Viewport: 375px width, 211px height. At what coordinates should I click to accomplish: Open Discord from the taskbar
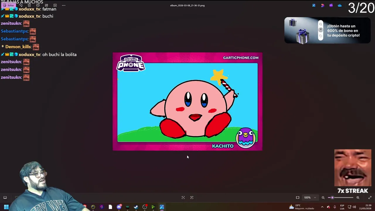click(x=119, y=207)
